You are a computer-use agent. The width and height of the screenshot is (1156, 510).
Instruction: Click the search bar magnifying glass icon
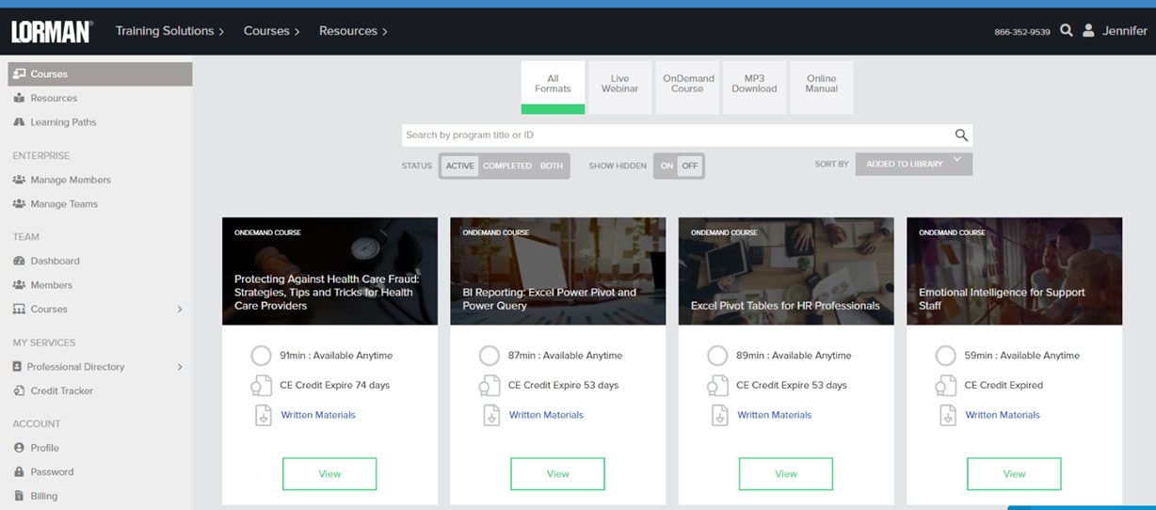[960, 135]
